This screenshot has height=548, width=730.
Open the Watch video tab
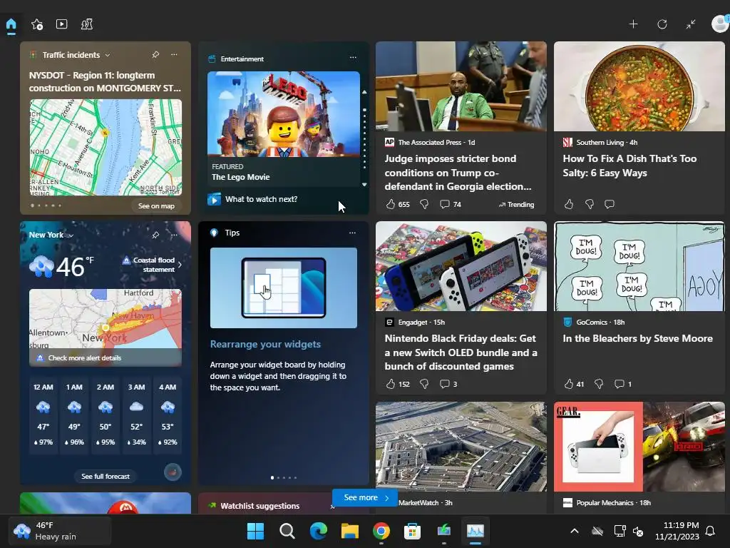pyautogui.click(x=61, y=24)
